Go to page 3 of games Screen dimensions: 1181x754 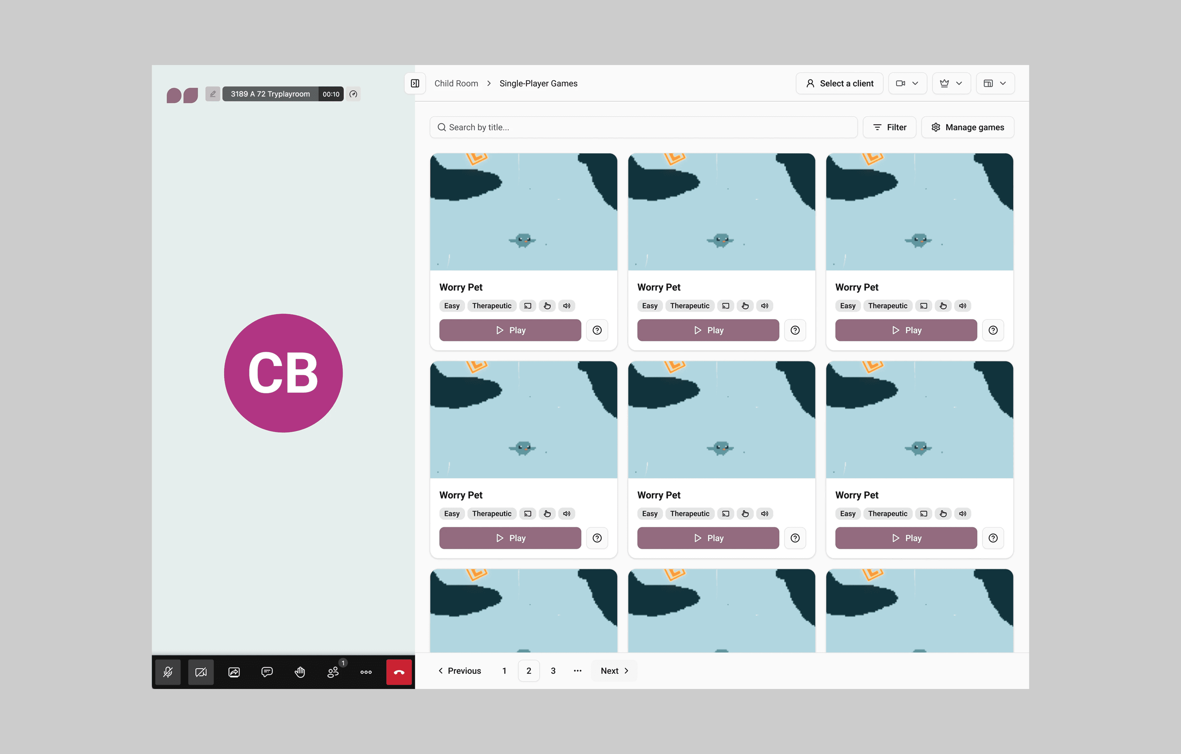point(553,671)
